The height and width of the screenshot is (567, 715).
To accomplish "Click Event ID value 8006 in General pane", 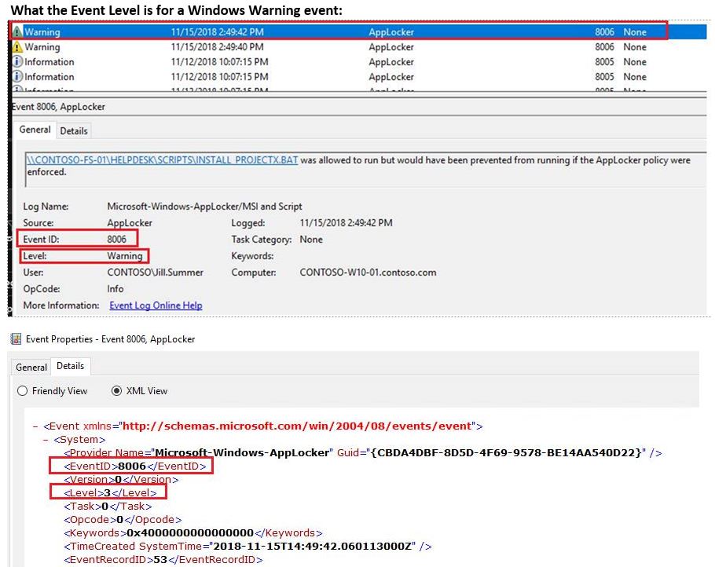I will (117, 240).
